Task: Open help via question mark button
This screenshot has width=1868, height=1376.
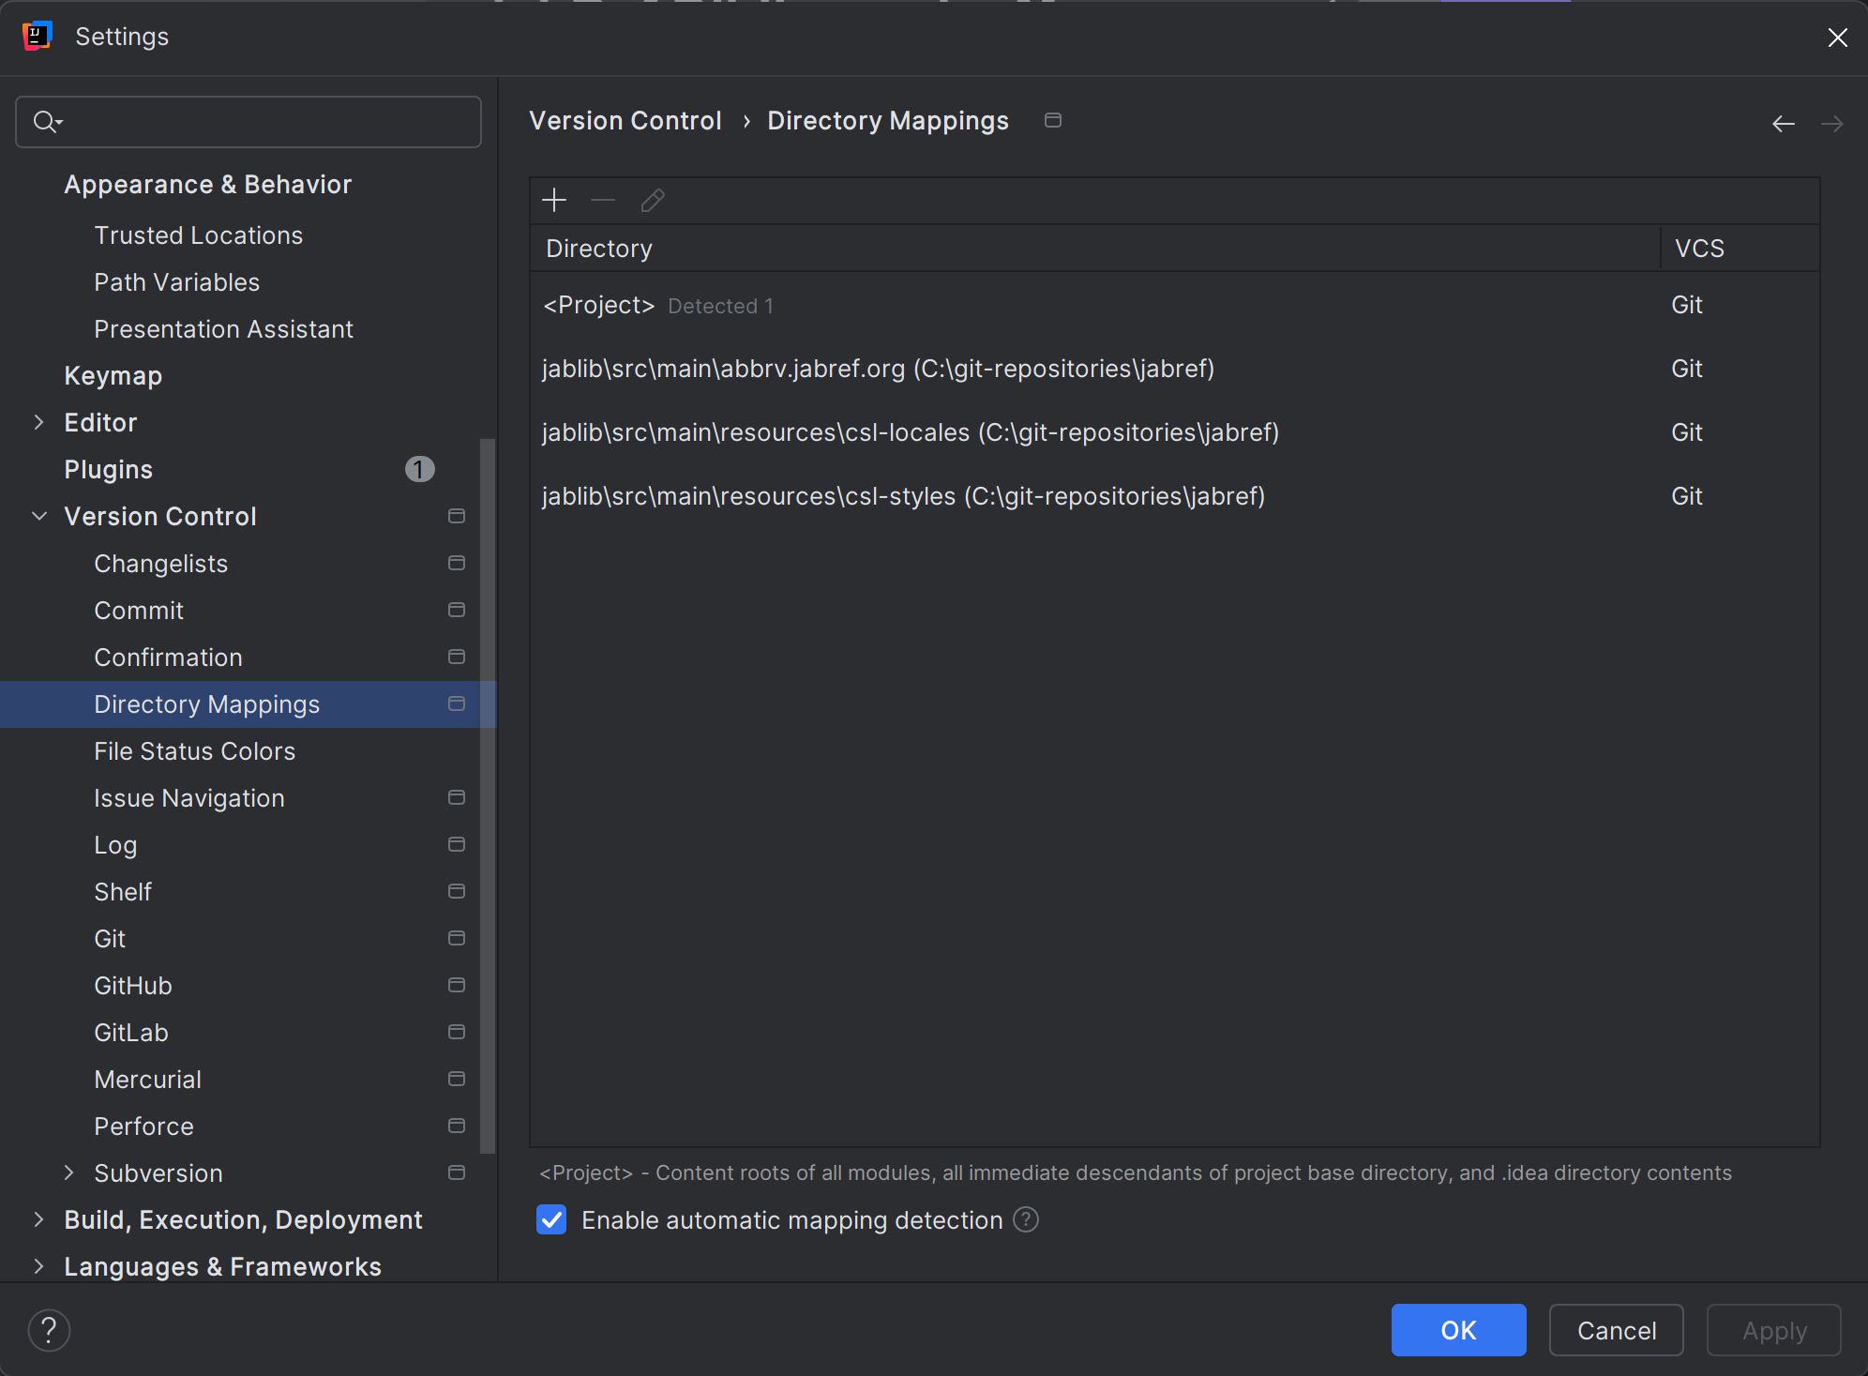Action: click(49, 1330)
